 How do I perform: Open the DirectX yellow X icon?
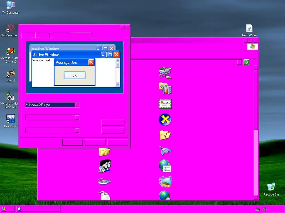pos(165,120)
